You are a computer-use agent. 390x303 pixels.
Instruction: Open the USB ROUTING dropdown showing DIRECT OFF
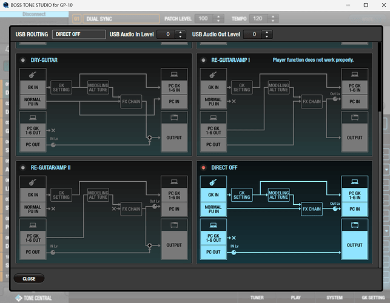click(79, 34)
